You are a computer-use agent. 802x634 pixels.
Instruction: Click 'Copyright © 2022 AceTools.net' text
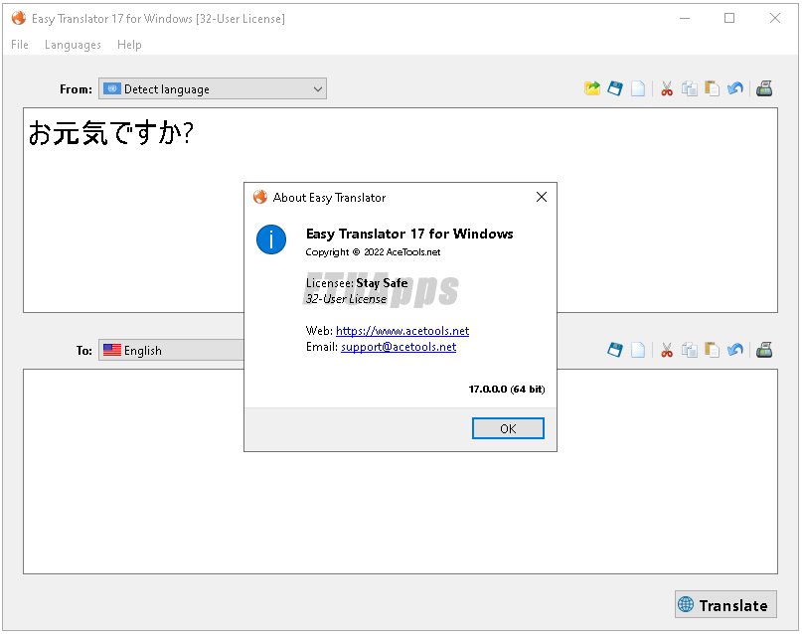pos(373,252)
